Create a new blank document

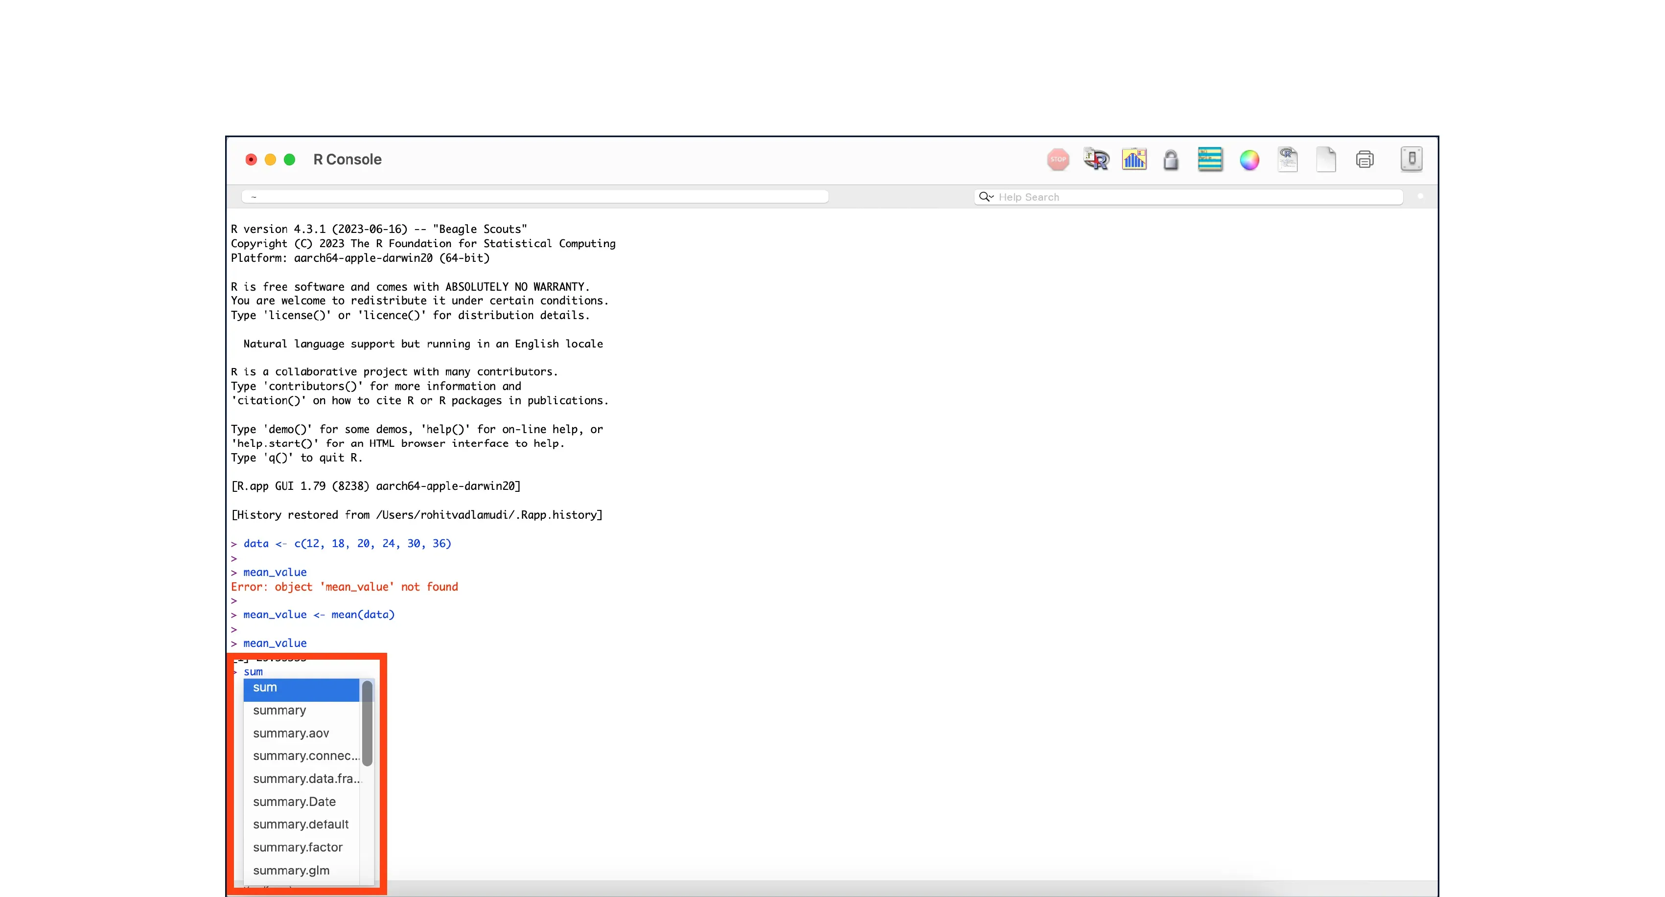[x=1326, y=160]
